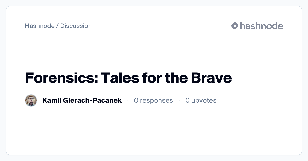This screenshot has width=308, height=161.
Task: Click the Hashnode diamond logo icon
Action: [x=235, y=26]
